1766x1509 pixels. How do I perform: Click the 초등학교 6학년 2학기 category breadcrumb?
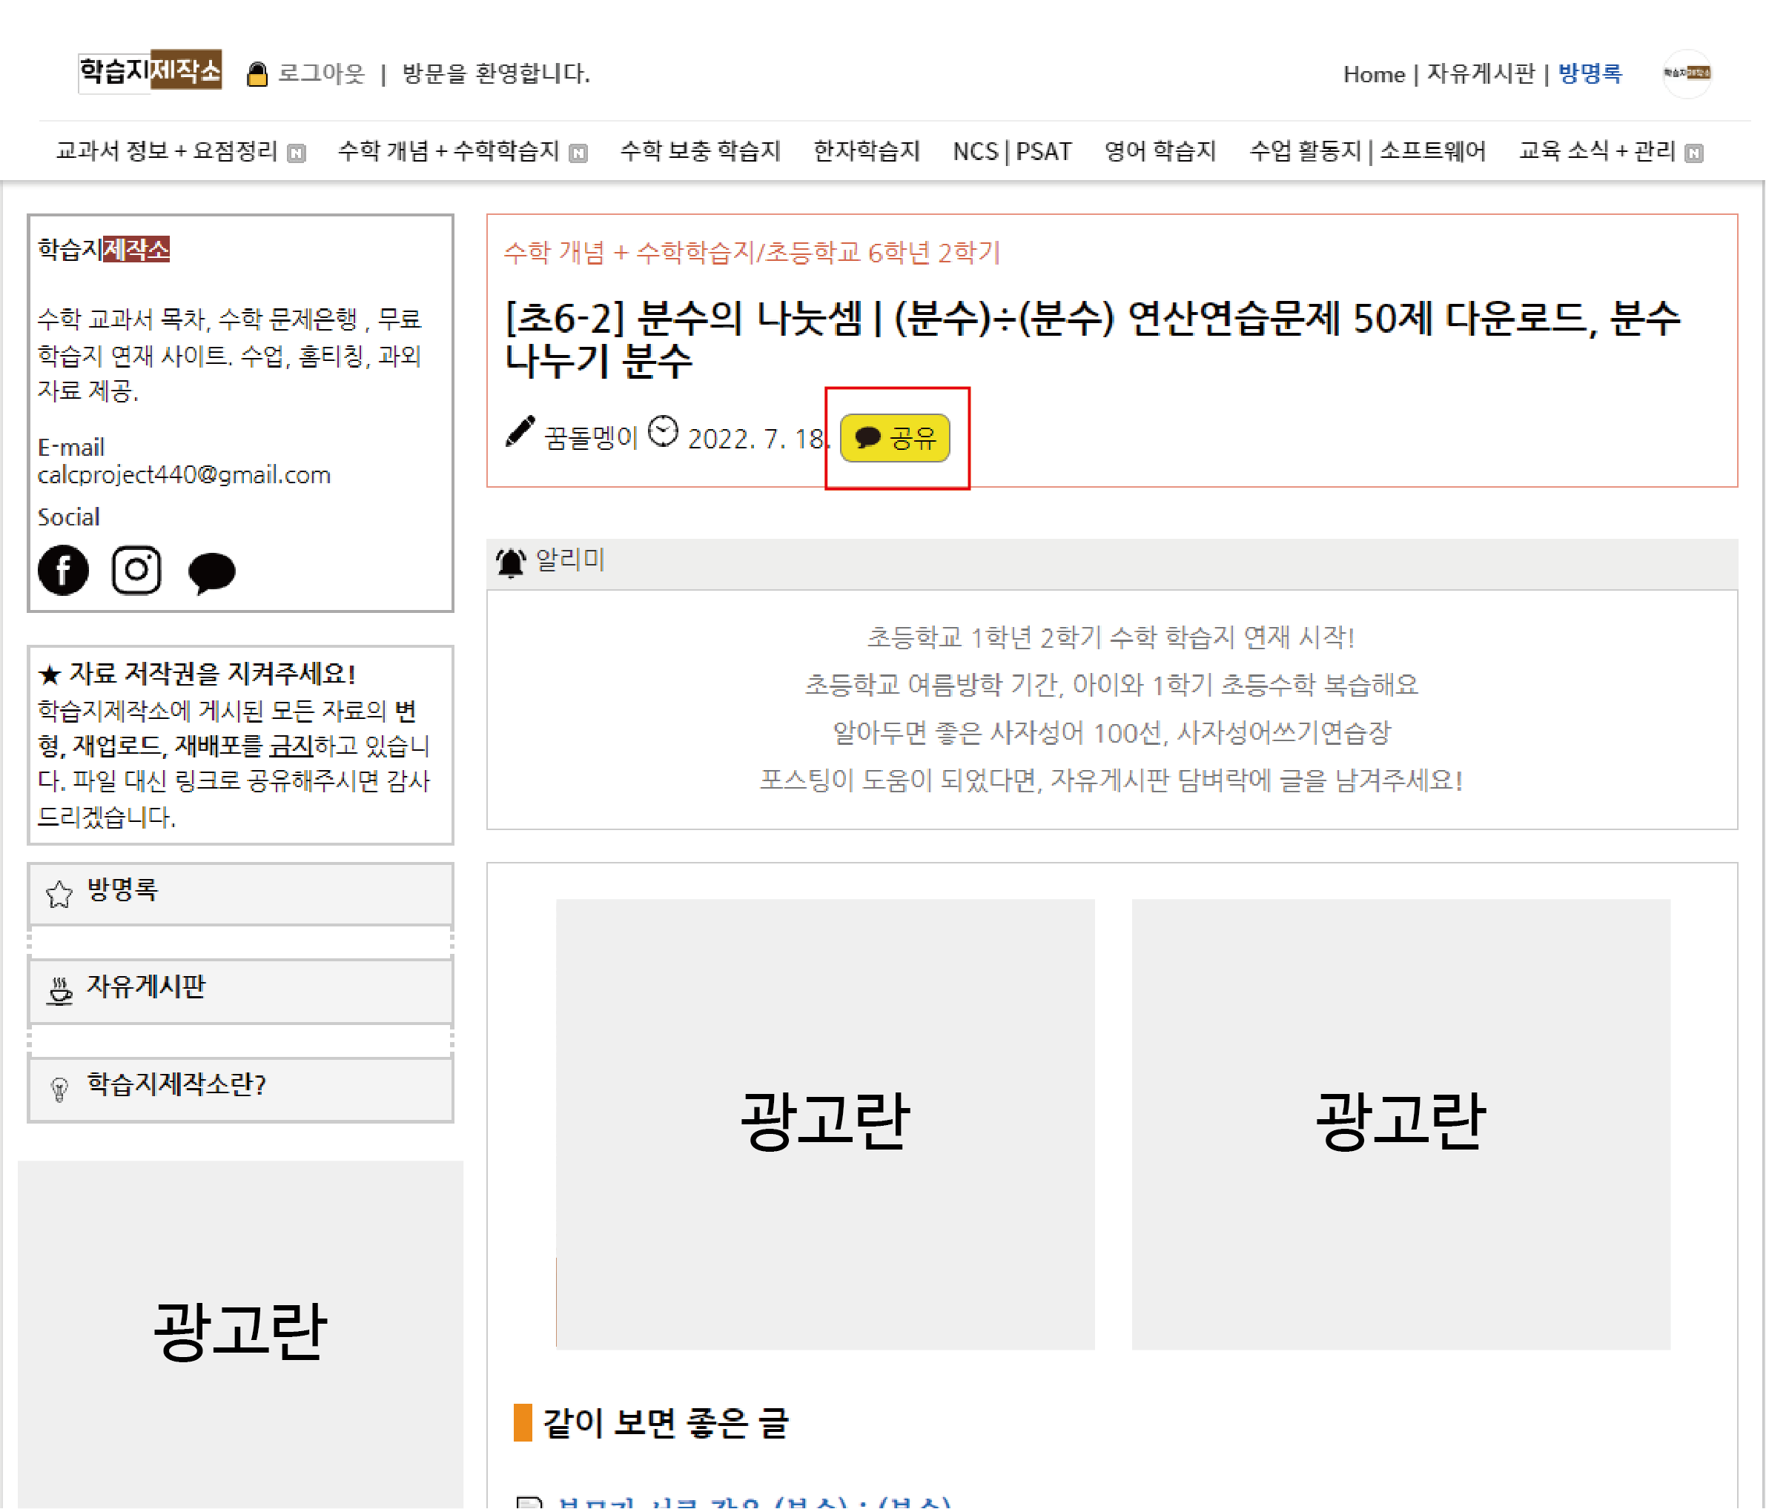(x=882, y=252)
